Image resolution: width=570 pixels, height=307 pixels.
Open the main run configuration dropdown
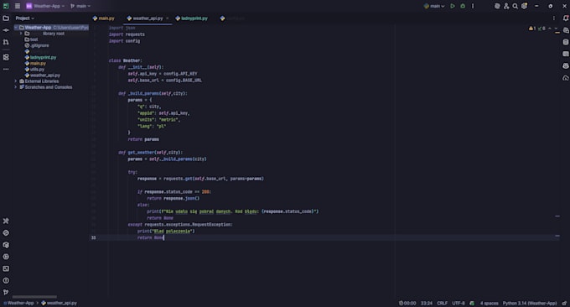point(434,6)
